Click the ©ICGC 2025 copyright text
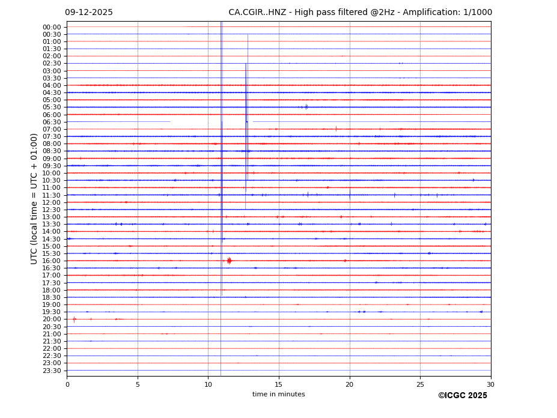 pyautogui.click(x=462, y=395)
